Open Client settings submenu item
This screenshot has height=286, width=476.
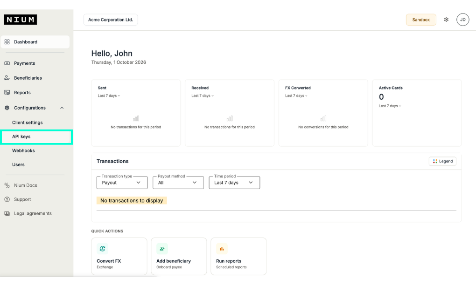(28, 123)
